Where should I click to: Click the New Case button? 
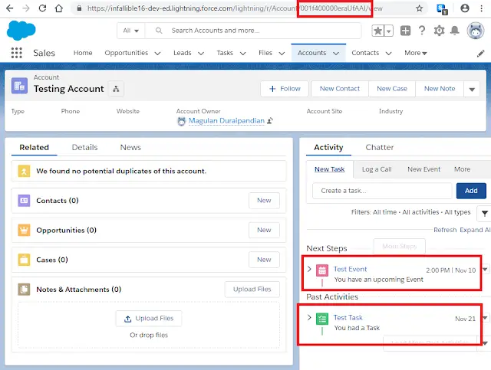point(392,89)
